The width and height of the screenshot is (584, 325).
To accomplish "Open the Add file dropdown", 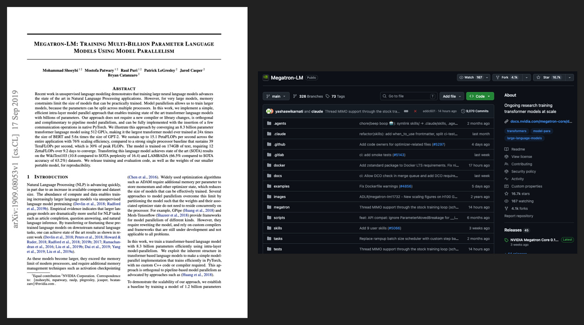I will [452, 96].
